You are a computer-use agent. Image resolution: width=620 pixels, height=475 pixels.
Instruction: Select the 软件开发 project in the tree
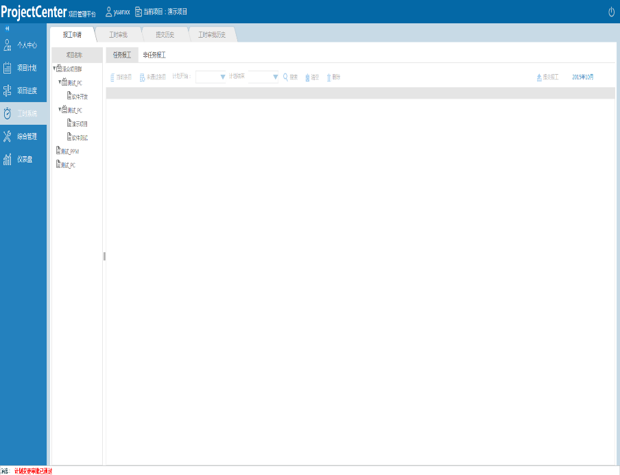tap(77, 97)
